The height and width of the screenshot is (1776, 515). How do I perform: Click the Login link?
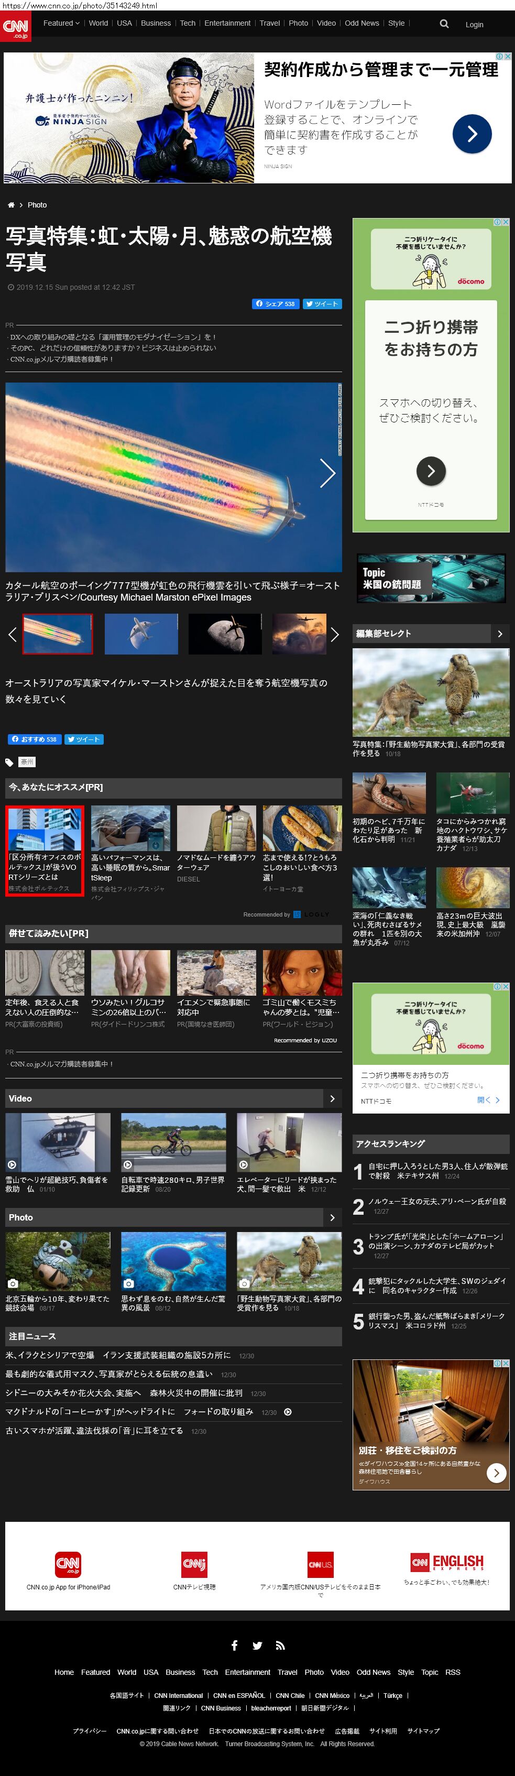pyautogui.click(x=474, y=25)
